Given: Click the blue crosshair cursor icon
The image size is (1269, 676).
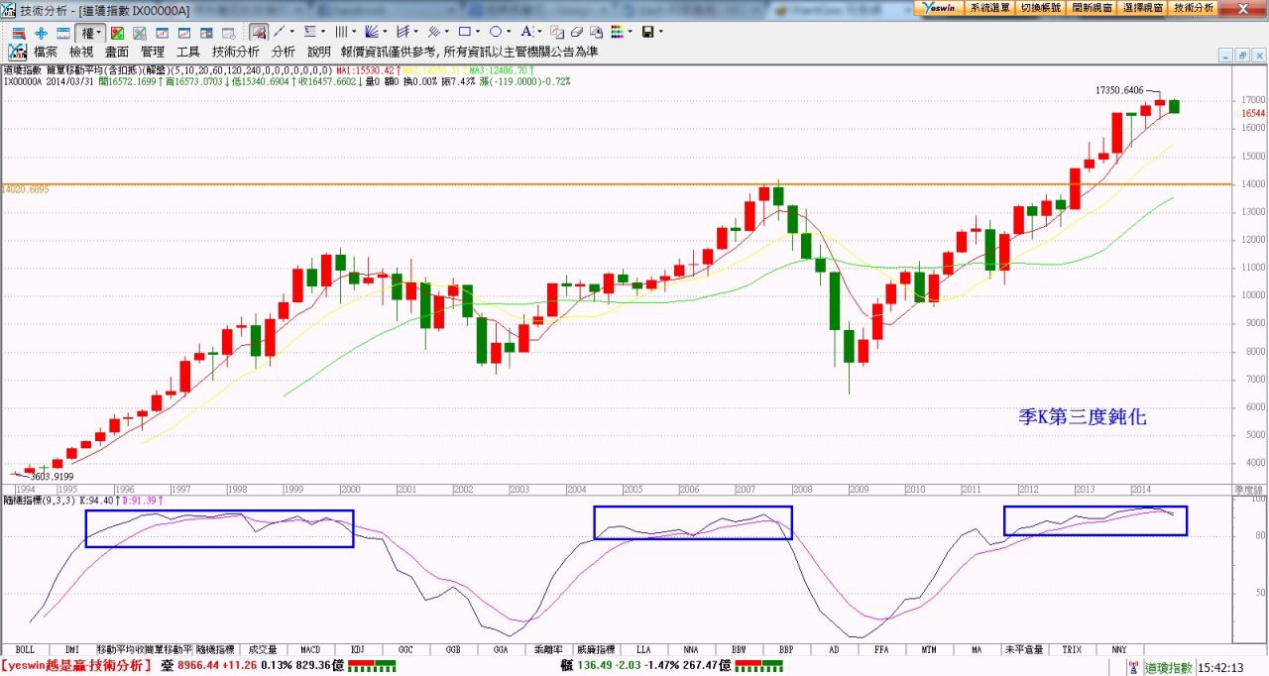Looking at the screenshot, I should tap(41, 33).
